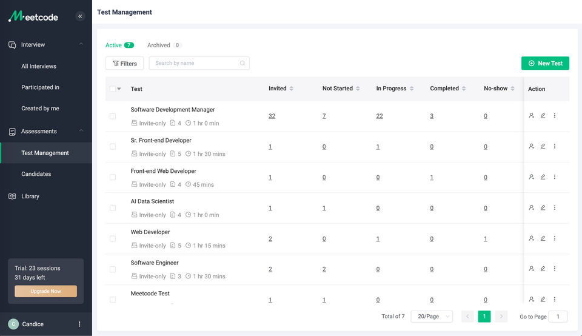Collapse the Assessments sidebar section

[81, 131]
